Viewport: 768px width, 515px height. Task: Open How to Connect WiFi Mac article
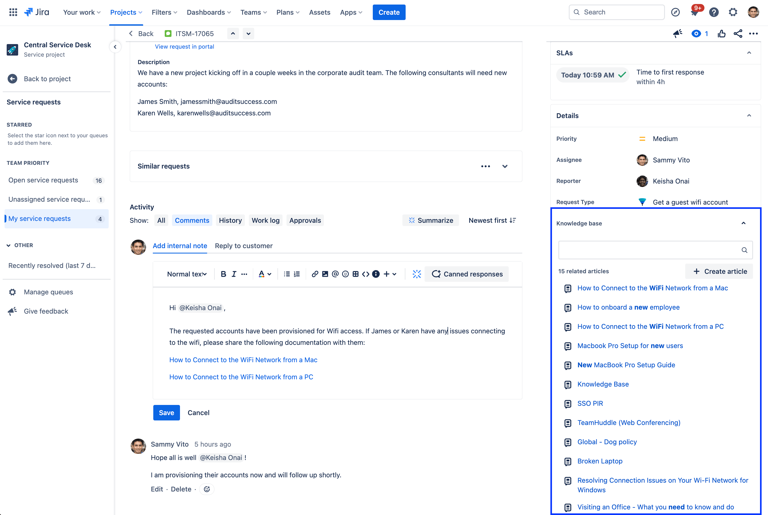click(x=653, y=288)
